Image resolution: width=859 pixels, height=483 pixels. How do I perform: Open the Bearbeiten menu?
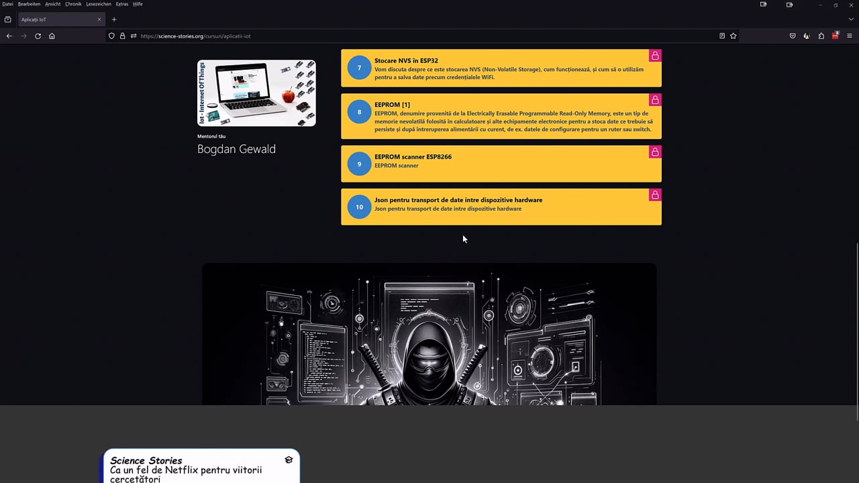29,4
